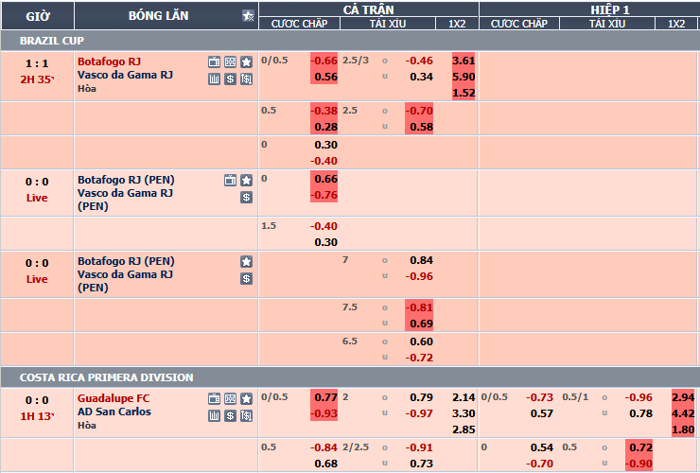Open pitch tracker icon for Guadalupe FC match
This screenshot has width=700, height=473.
click(x=231, y=399)
